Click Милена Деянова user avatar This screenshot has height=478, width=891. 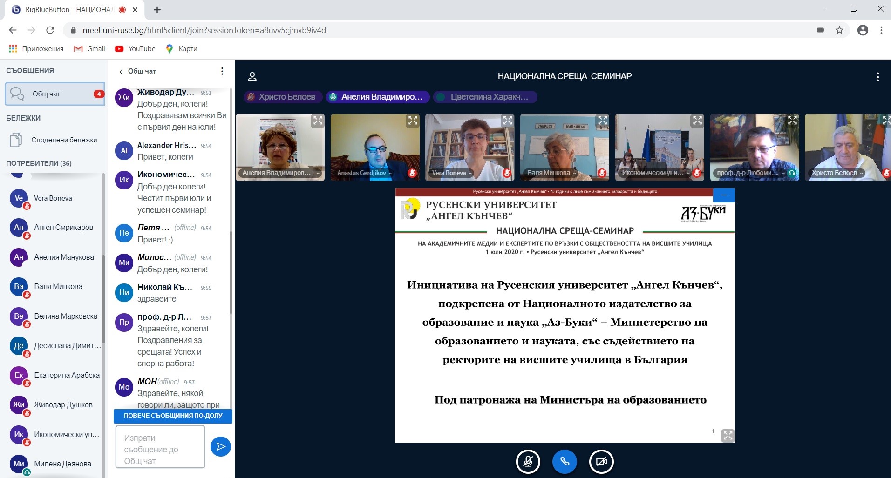pyautogui.click(x=19, y=464)
